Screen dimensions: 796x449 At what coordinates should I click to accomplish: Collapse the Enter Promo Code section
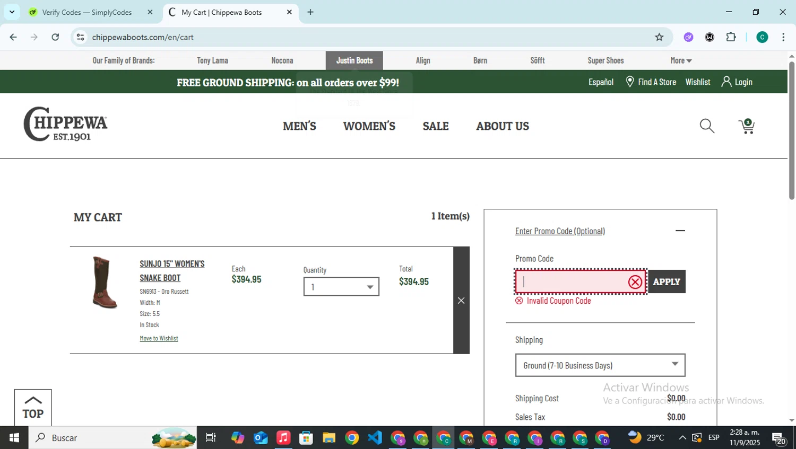click(x=680, y=231)
